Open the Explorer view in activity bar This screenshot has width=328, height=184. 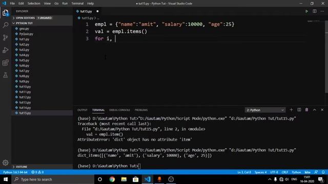[6, 13]
